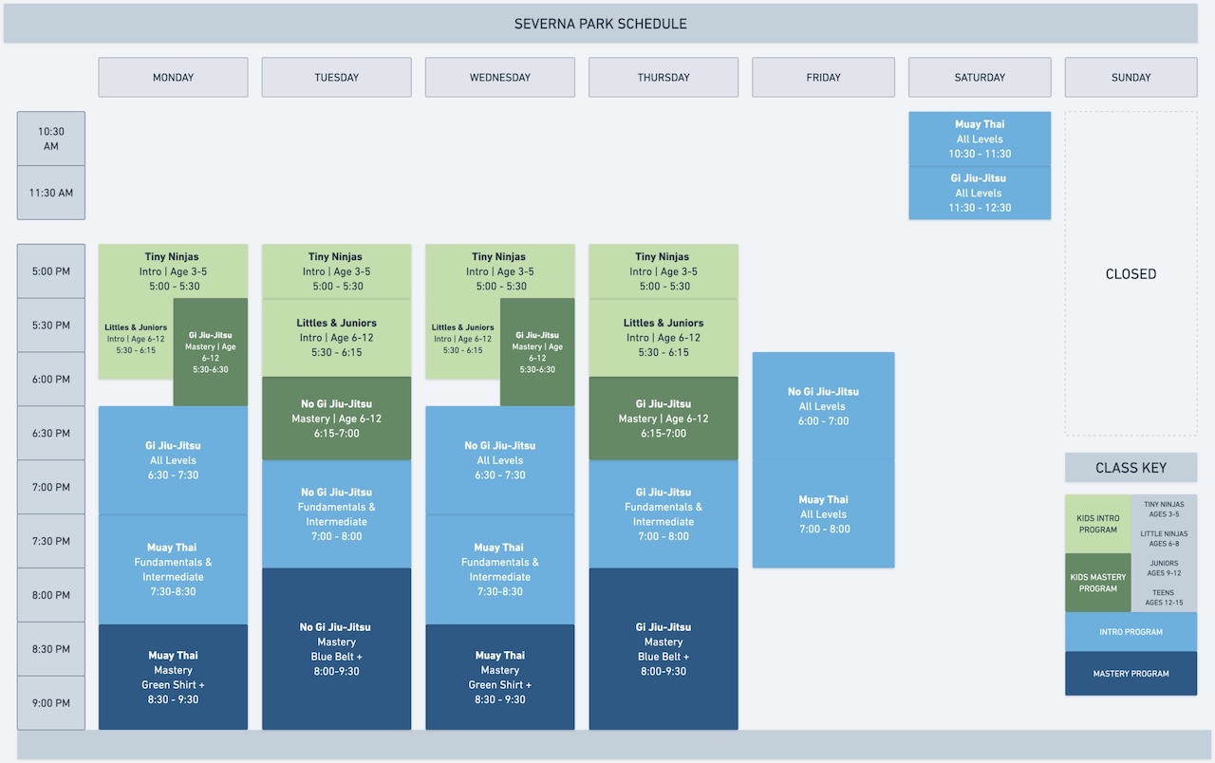1215x763 pixels.
Task: Click the 10:30 AM time slot label
Action: (51, 139)
